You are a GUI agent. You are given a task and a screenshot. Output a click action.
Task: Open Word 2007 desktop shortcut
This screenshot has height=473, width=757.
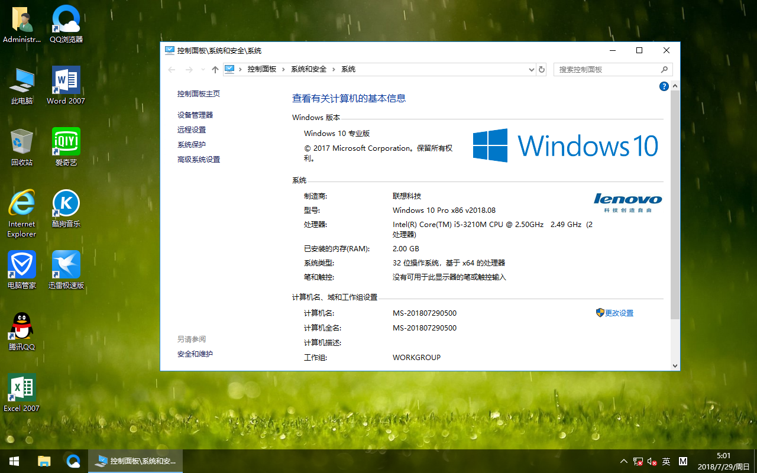(x=66, y=86)
